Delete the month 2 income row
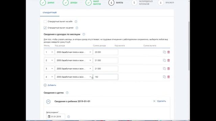Image resolution: width=216 pixels, height=121 pixels. pos(168,61)
